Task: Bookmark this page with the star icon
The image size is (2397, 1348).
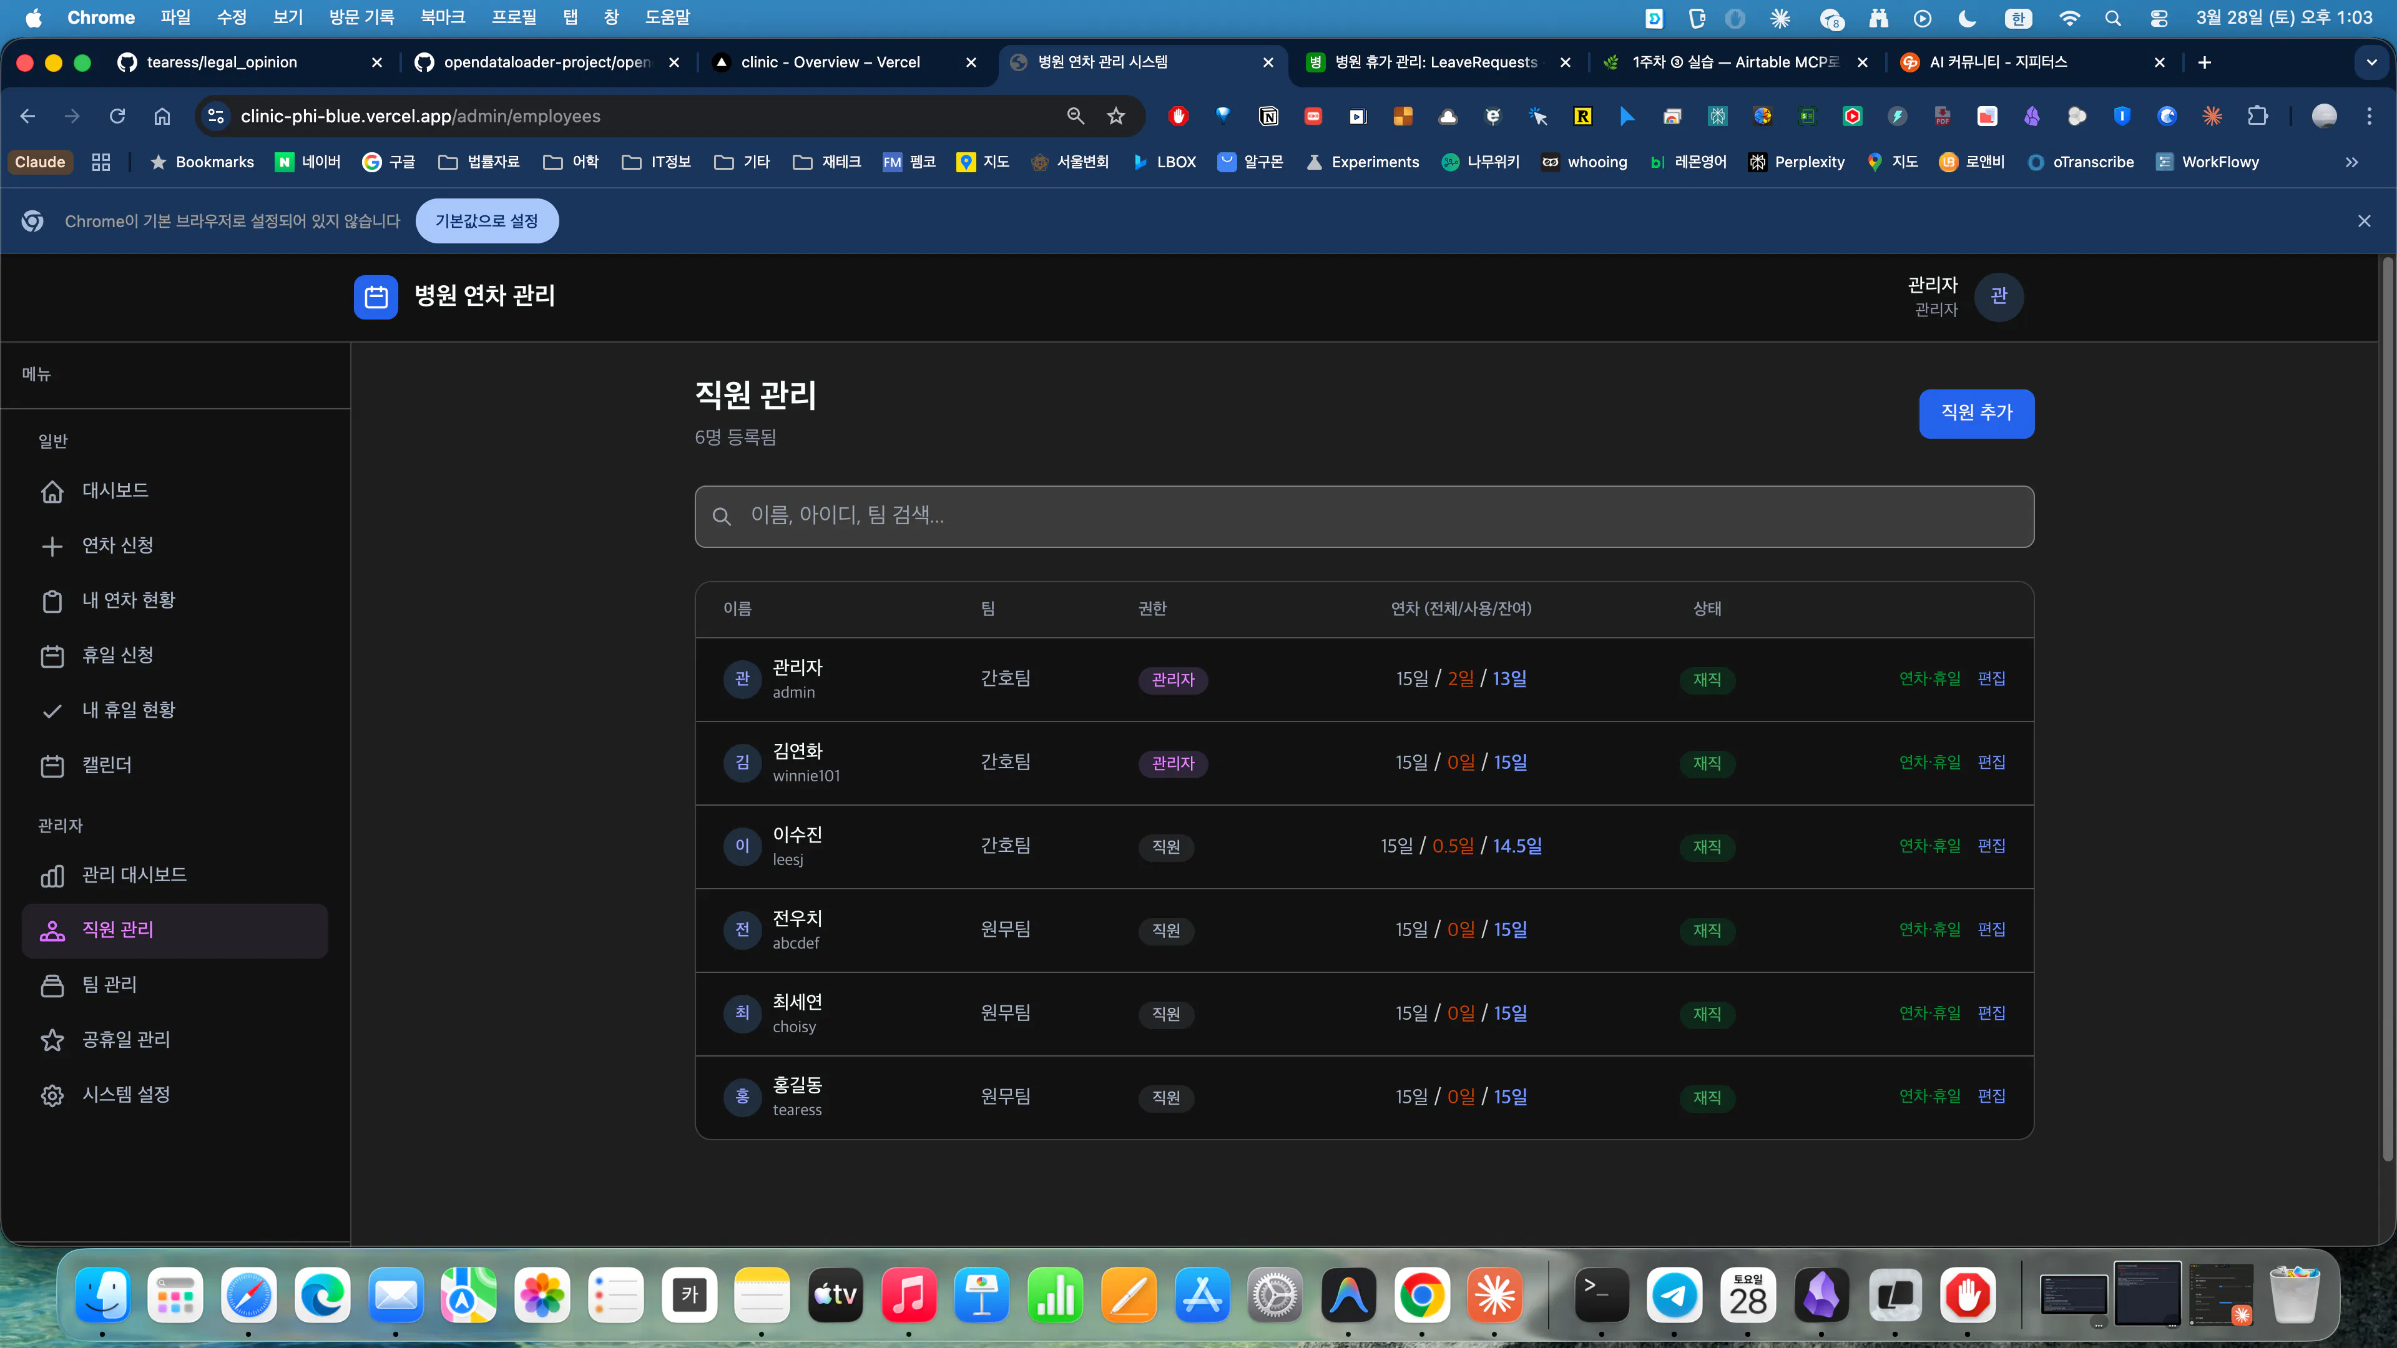Action: pyautogui.click(x=1115, y=116)
